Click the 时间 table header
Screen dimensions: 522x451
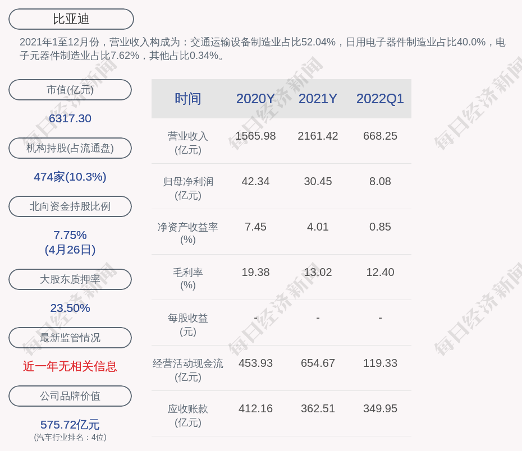click(x=188, y=99)
